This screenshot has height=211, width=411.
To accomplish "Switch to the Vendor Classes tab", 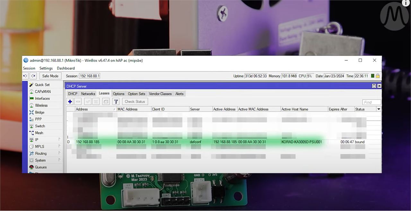I will point(160,94).
